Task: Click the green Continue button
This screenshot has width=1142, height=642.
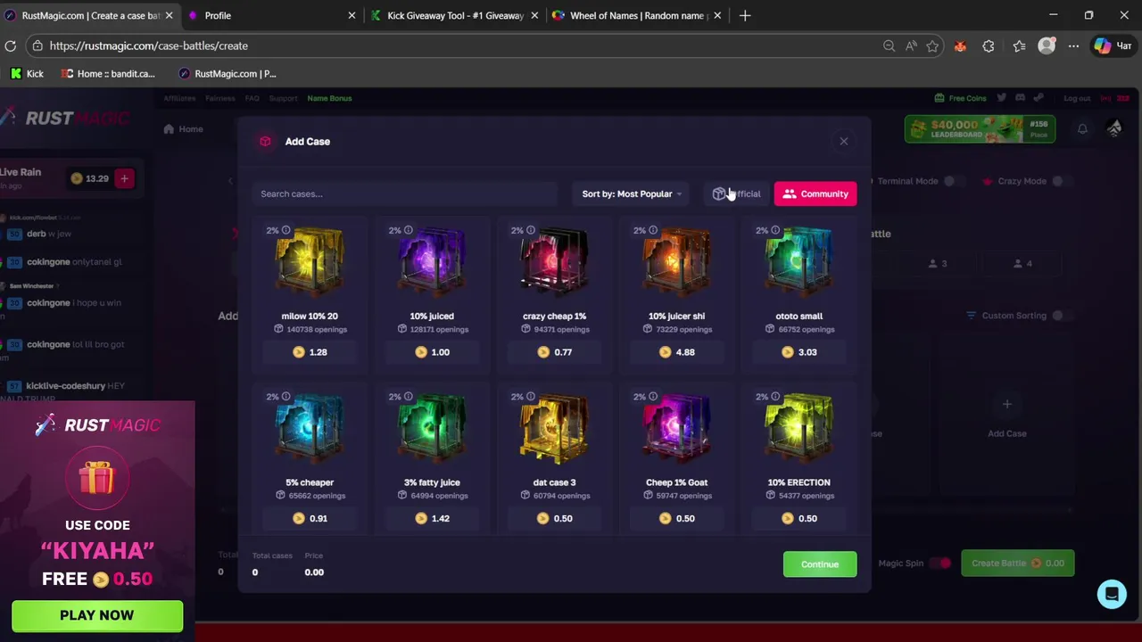Action: click(820, 564)
